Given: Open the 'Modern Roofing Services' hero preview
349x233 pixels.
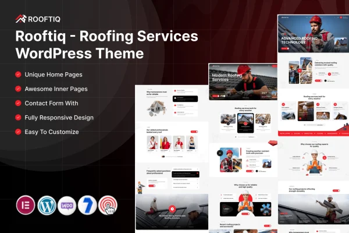Looking at the screenshot, I should 243,82.
